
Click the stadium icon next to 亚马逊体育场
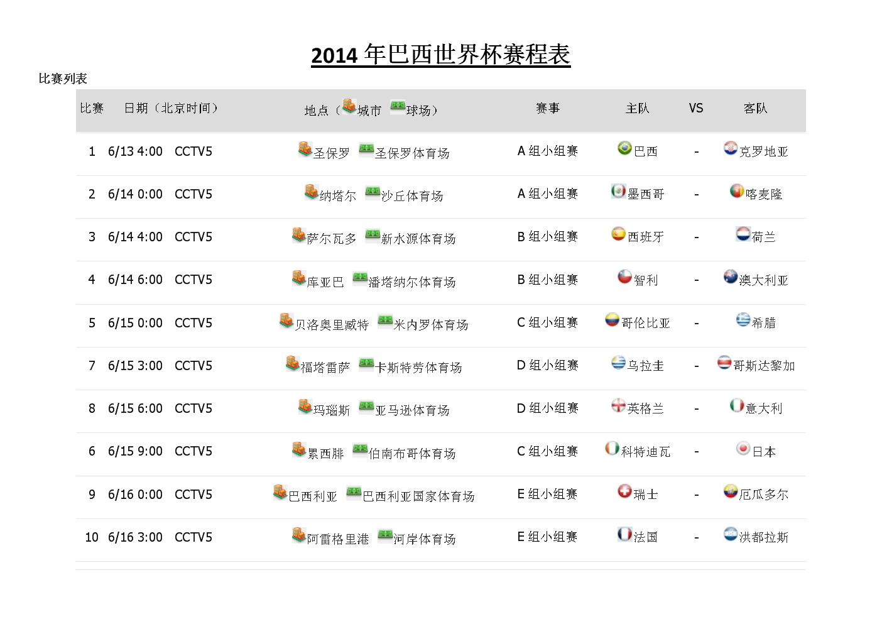[366, 406]
